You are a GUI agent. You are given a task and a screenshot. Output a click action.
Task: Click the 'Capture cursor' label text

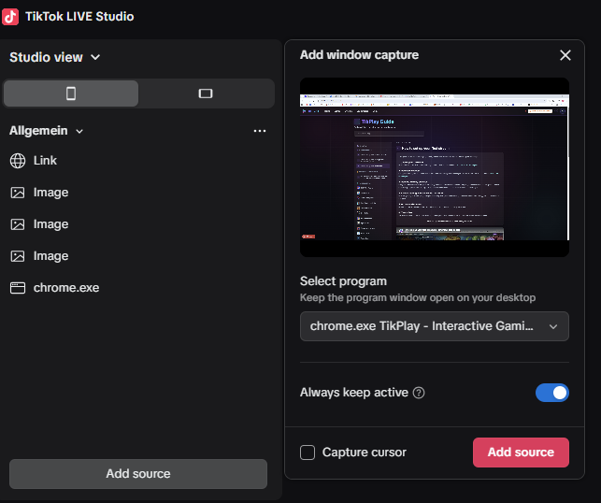(x=365, y=453)
